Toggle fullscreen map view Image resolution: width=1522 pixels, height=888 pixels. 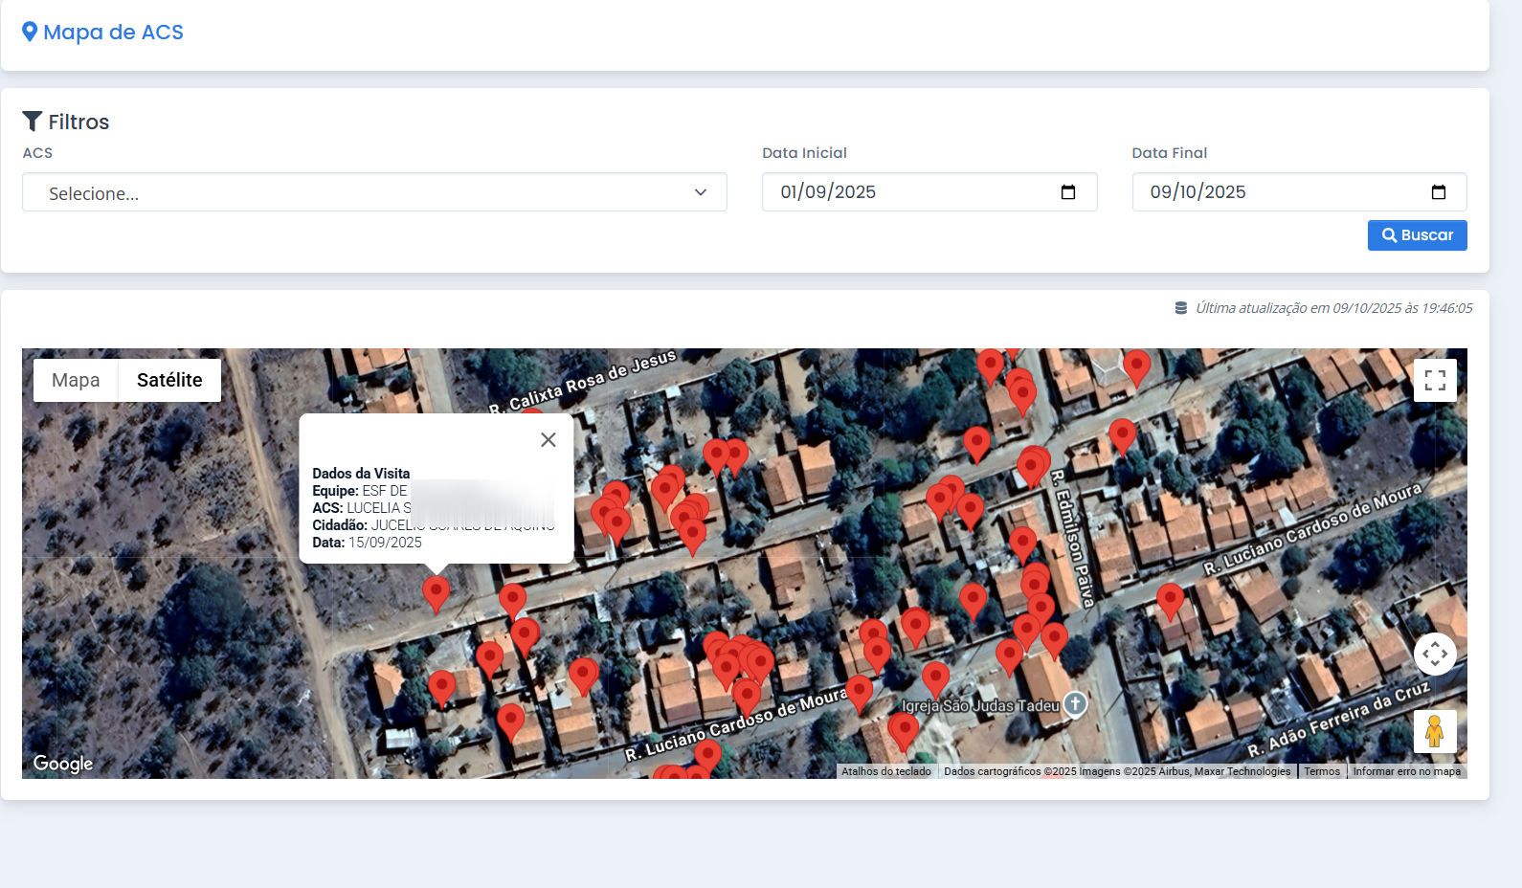point(1435,380)
